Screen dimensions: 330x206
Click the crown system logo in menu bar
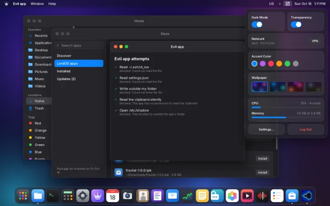coord(6,4)
